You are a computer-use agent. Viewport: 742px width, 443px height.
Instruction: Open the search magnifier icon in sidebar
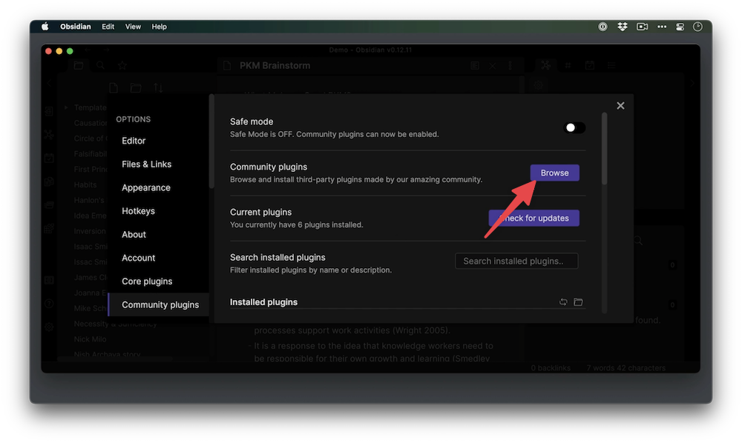[x=100, y=66]
